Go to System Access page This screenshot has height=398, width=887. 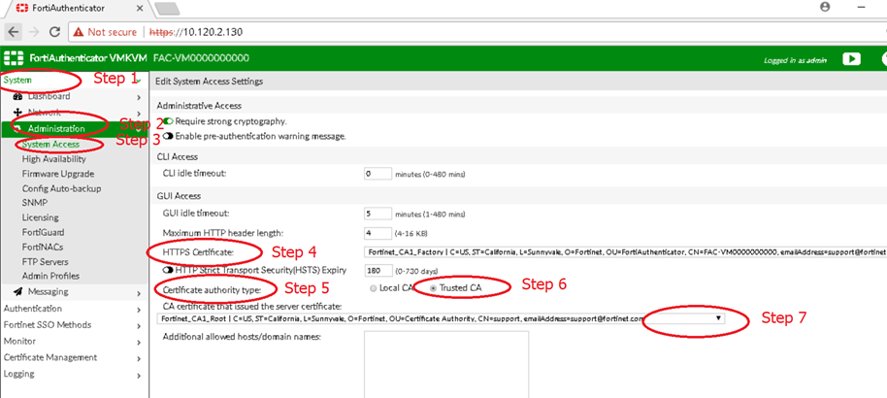[x=50, y=145]
